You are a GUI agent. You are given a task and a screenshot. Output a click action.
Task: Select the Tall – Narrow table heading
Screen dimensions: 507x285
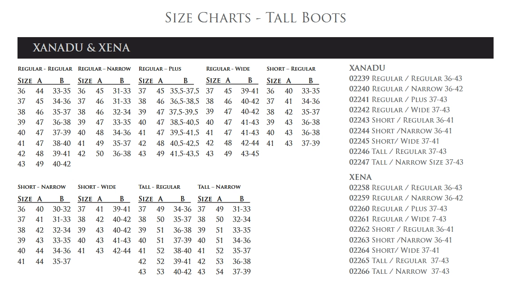click(219, 187)
